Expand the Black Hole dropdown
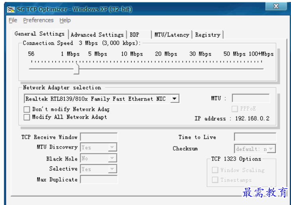Screen dimensions: 291x205 click(112, 159)
